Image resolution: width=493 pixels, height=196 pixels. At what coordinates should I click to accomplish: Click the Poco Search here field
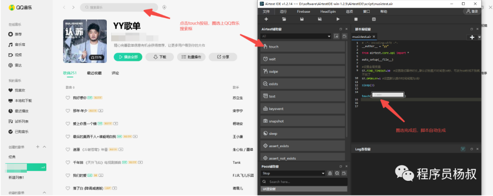(304, 181)
